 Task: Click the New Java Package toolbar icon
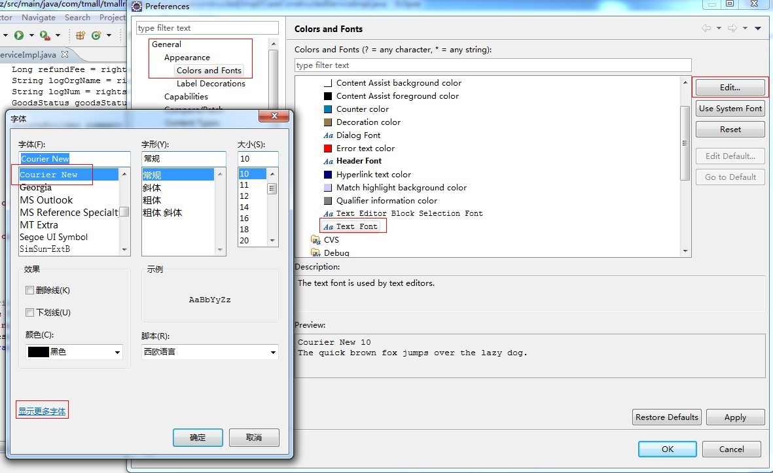81,35
